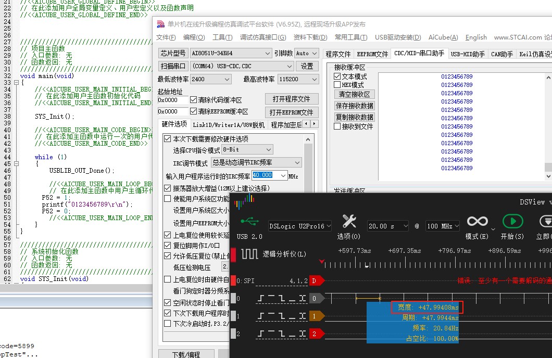Open 引脚数 Auto dropdown
This screenshot has height=358, width=552.
(306, 53)
